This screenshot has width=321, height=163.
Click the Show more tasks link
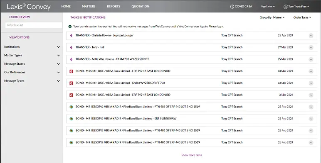coord(192,155)
